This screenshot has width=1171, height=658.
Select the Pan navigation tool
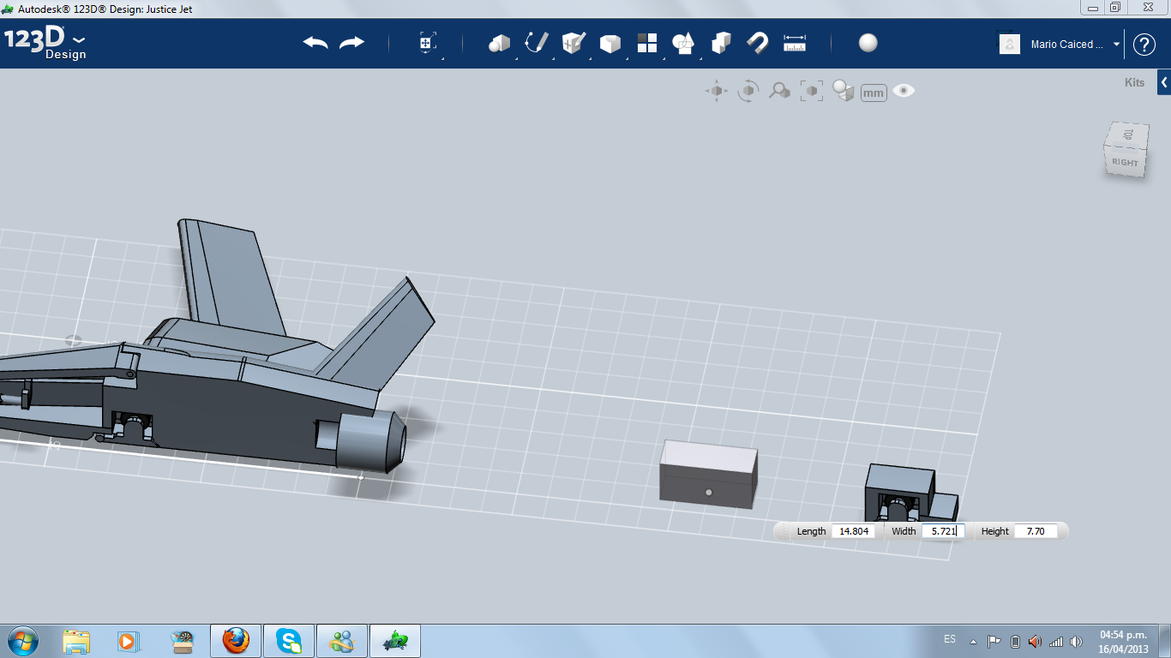click(x=717, y=91)
